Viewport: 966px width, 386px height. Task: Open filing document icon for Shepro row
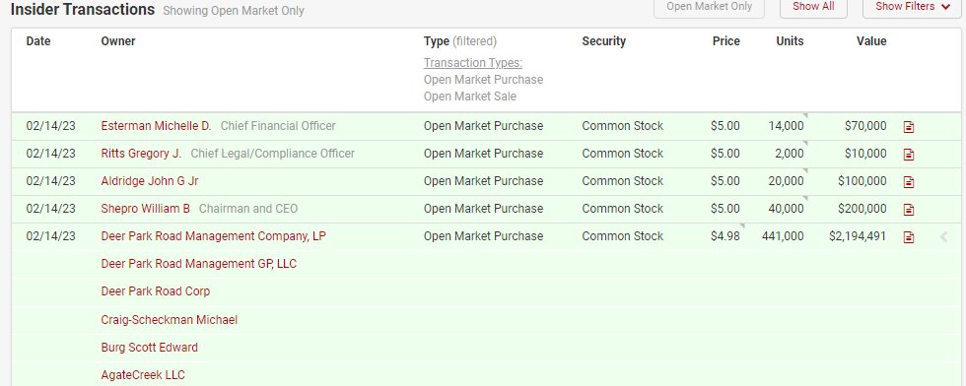click(x=908, y=210)
